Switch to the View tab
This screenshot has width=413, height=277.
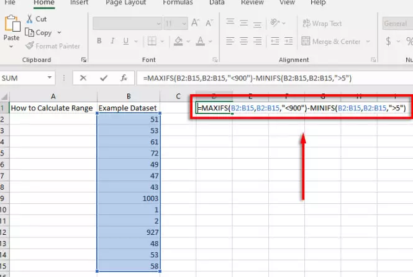click(287, 2)
